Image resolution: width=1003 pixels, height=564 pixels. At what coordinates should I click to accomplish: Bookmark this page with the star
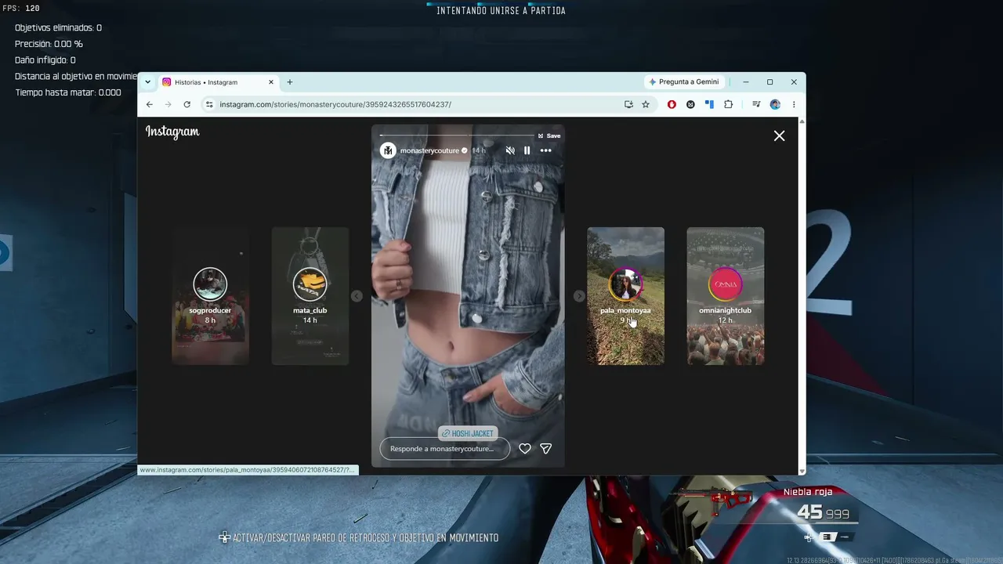[x=646, y=104]
